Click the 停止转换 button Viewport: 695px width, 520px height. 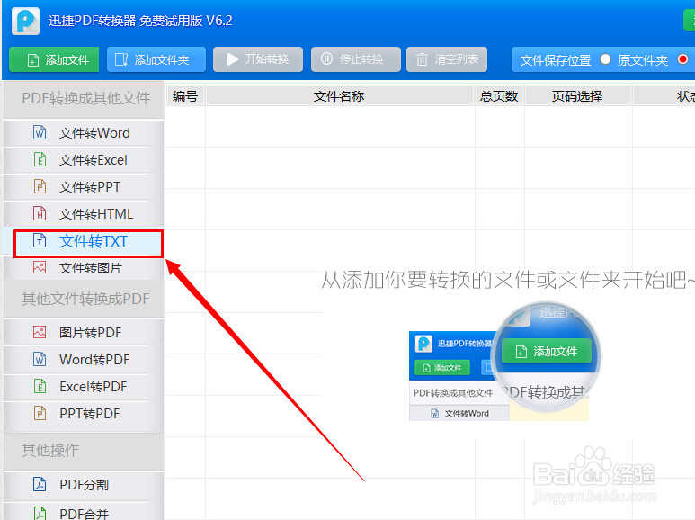click(x=356, y=59)
